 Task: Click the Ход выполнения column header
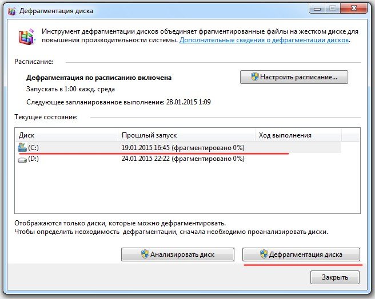coord(285,135)
